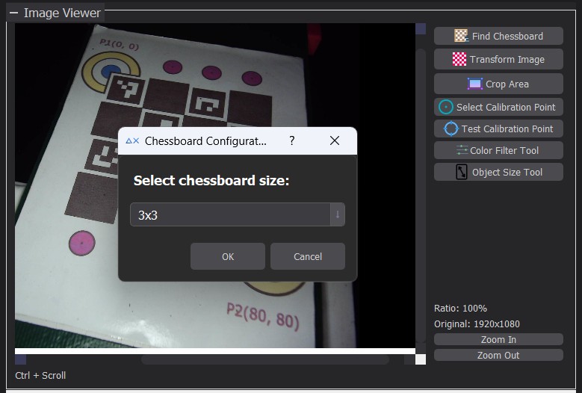Image resolution: width=582 pixels, height=393 pixels.
Task: Click the pink checker Transform Image icon
Action: click(x=459, y=59)
